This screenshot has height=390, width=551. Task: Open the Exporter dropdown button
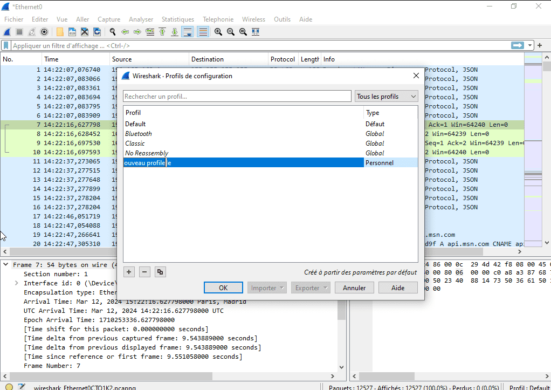pos(311,288)
